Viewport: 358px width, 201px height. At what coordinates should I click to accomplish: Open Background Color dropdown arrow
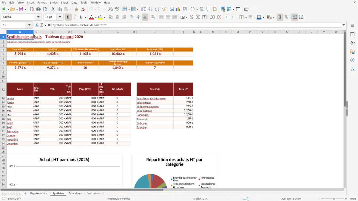coord(104,17)
